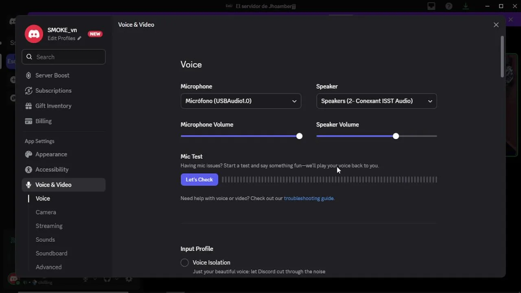Click the Speaker Volume slider handle

(396, 136)
